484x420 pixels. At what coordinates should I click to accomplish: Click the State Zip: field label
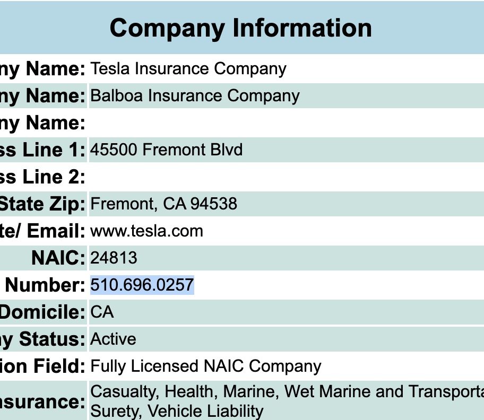point(42,204)
